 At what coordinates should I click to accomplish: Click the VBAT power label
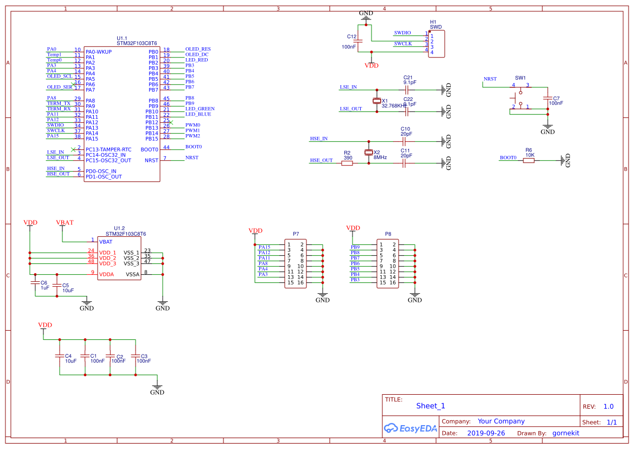coord(65,223)
